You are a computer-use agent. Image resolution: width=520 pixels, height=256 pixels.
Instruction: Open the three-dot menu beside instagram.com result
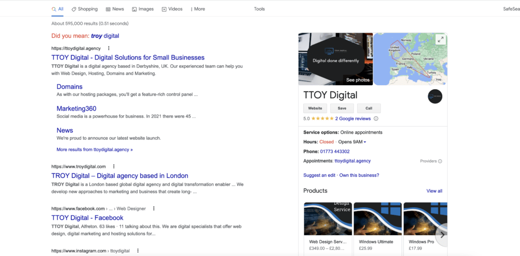[x=138, y=251]
